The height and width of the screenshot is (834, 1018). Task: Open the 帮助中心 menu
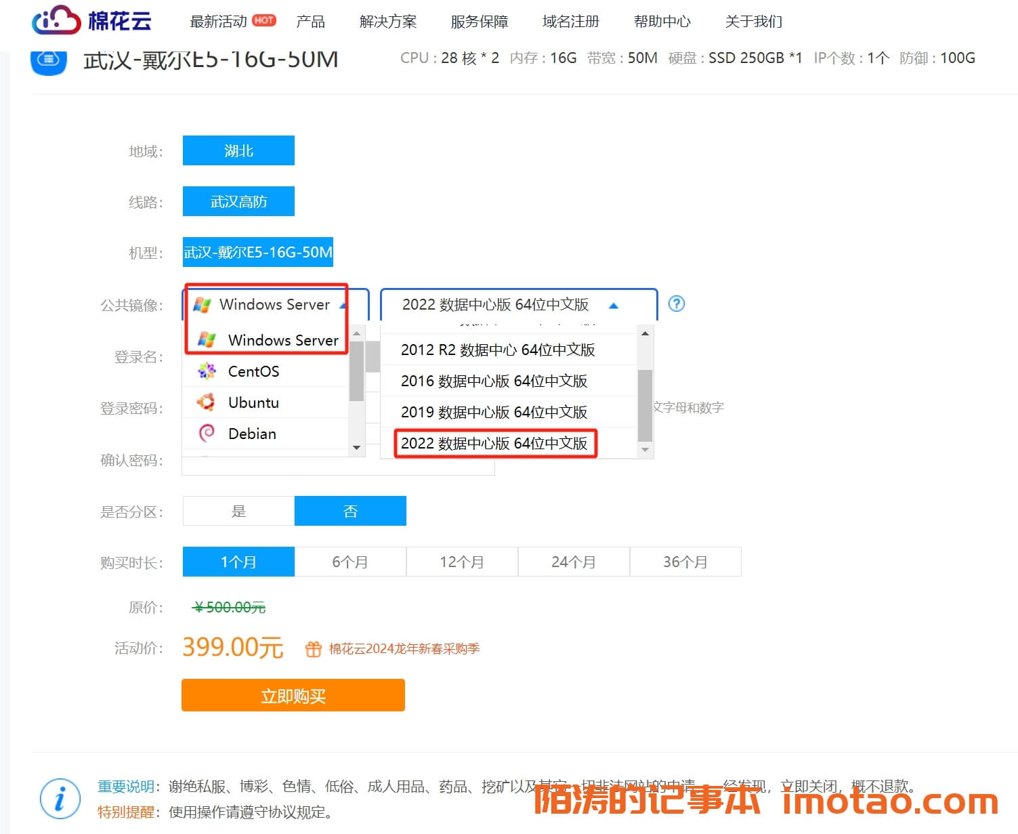(662, 22)
